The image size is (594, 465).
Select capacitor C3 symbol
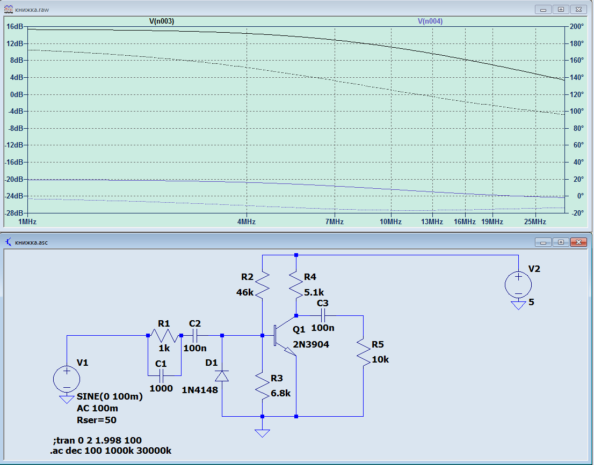pos(323,315)
